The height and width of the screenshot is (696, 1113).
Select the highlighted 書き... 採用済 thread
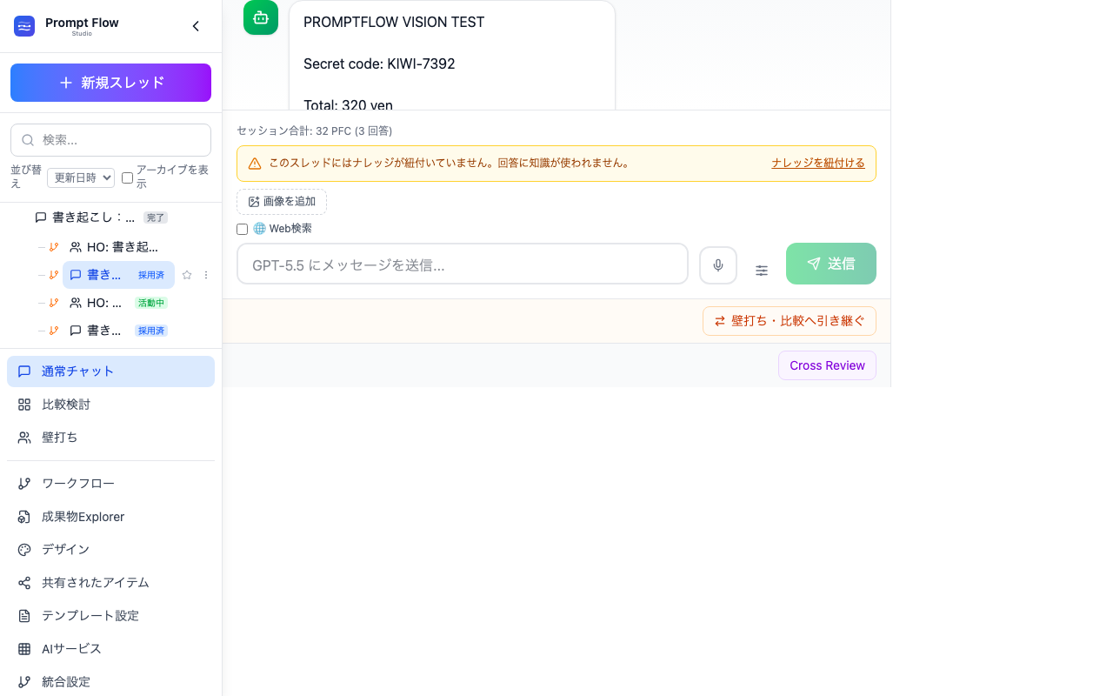118,275
